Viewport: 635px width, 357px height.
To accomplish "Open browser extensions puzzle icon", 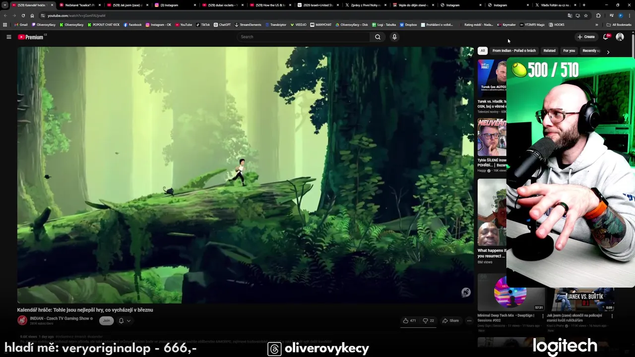I will (598, 15).
